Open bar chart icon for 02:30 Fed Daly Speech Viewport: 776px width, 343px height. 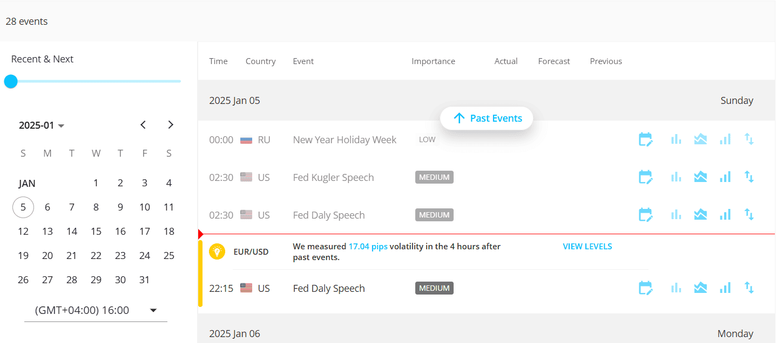[x=676, y=215]
